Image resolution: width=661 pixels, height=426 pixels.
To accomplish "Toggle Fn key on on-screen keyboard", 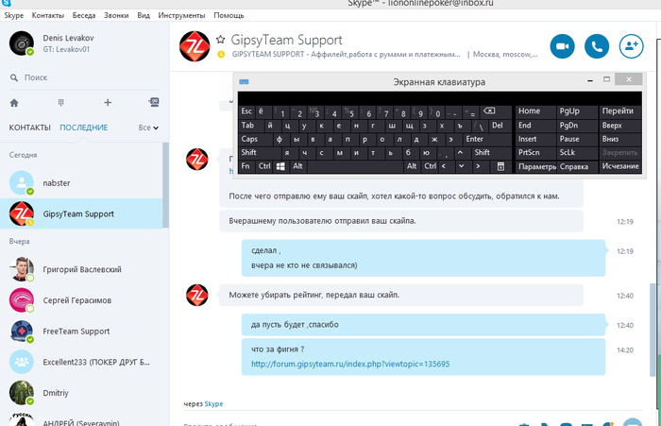I will (246, 166).
